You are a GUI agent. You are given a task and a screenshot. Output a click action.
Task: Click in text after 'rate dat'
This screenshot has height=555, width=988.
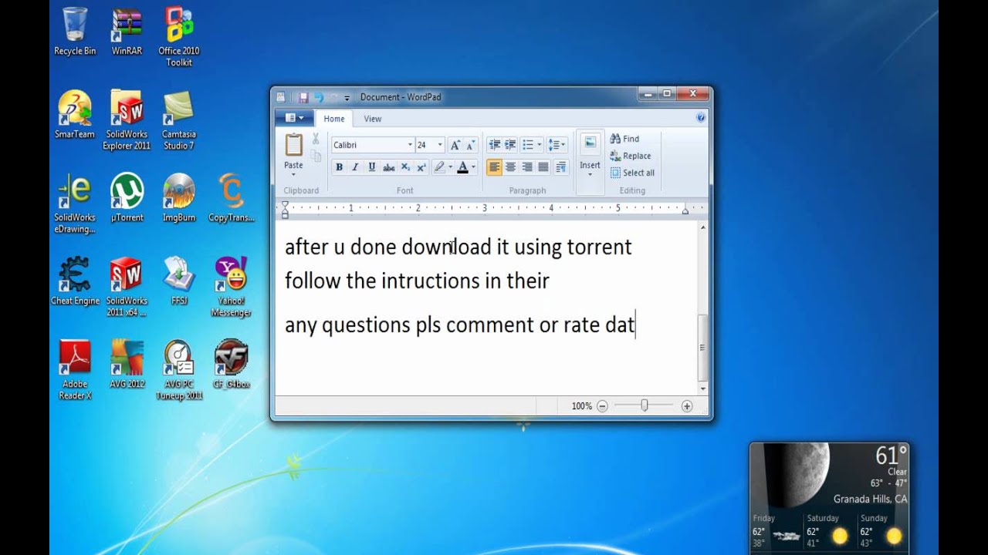(636, 325)
